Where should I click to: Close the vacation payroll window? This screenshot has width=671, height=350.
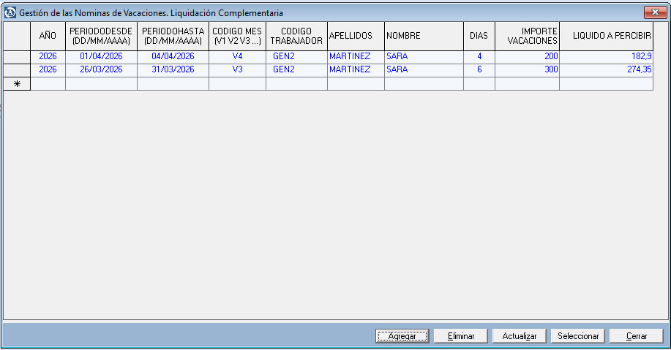pyautogui.click(x=653, y=13)
